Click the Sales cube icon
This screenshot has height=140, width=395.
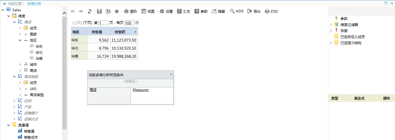click(8, 10)
